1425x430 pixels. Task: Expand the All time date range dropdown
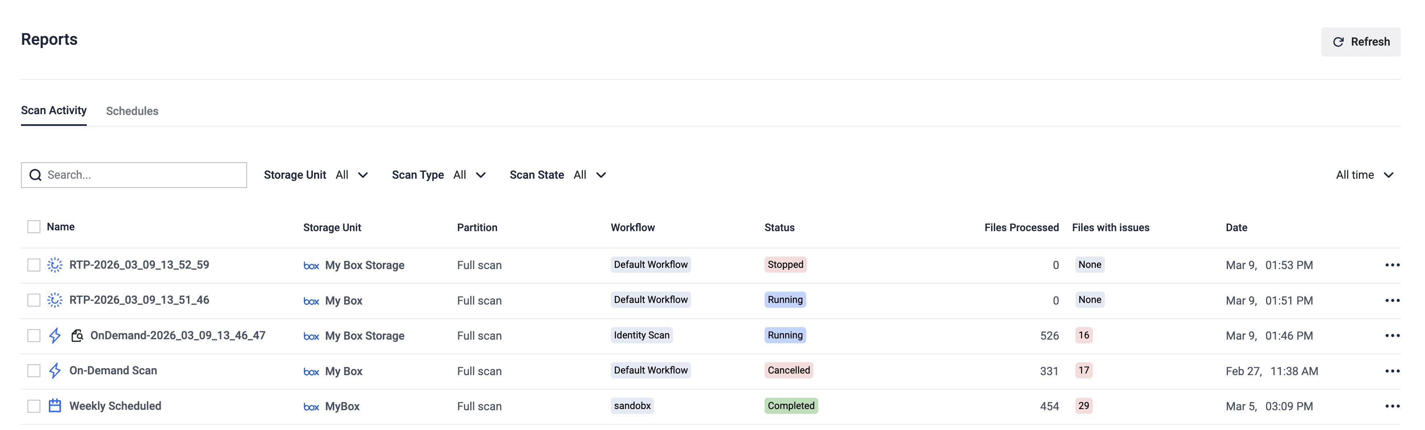click(1364, 175)
